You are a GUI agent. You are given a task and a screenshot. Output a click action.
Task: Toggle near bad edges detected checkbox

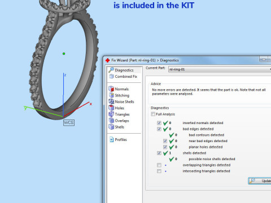[x=165, y=141]
